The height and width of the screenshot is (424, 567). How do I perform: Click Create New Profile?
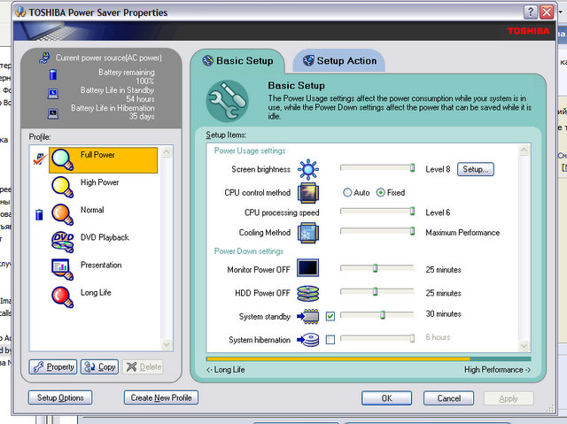coord(161,397)
